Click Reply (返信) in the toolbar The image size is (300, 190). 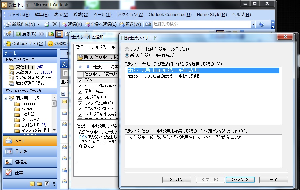click(72, 24)
